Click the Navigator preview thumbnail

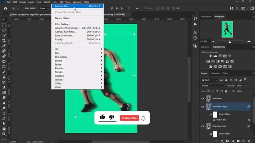(x=227, y=29)
